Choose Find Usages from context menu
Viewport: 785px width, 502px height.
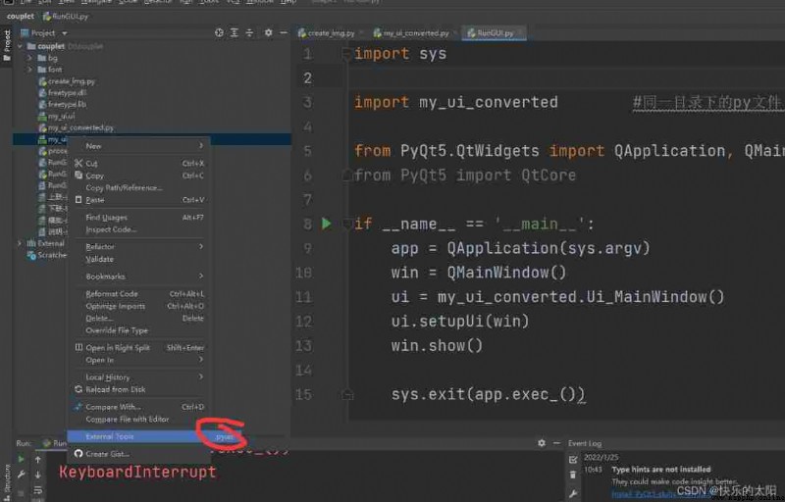pos(138,218)
